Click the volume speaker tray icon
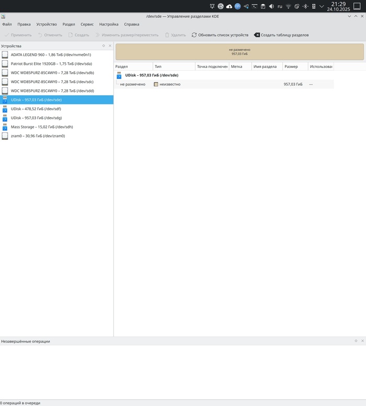Image resolution: width=366 pixels, height=406 pixels. click(271, 6)
